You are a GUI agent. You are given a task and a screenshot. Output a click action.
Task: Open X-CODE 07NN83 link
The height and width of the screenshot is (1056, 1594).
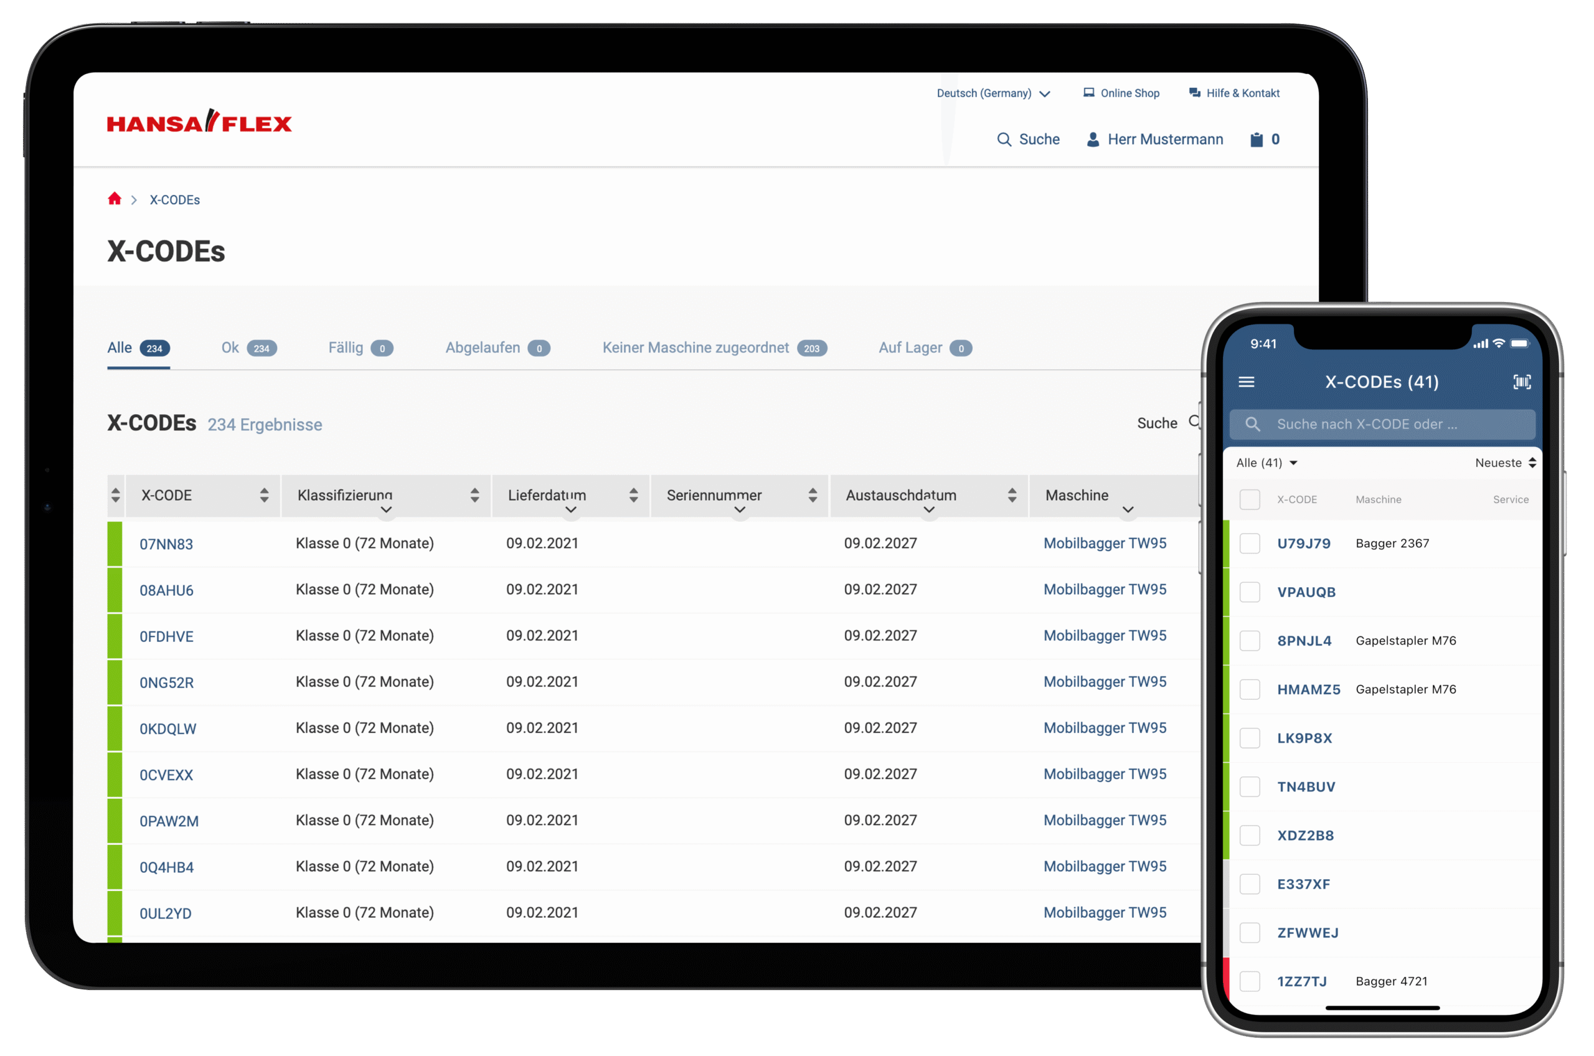pyautogui.click(x=166, y=544)
